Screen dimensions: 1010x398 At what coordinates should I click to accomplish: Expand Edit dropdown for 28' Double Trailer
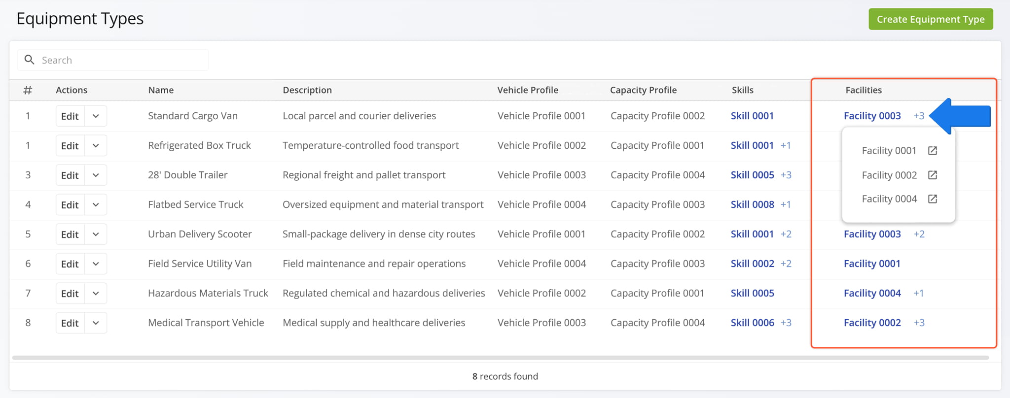point(96,175)
